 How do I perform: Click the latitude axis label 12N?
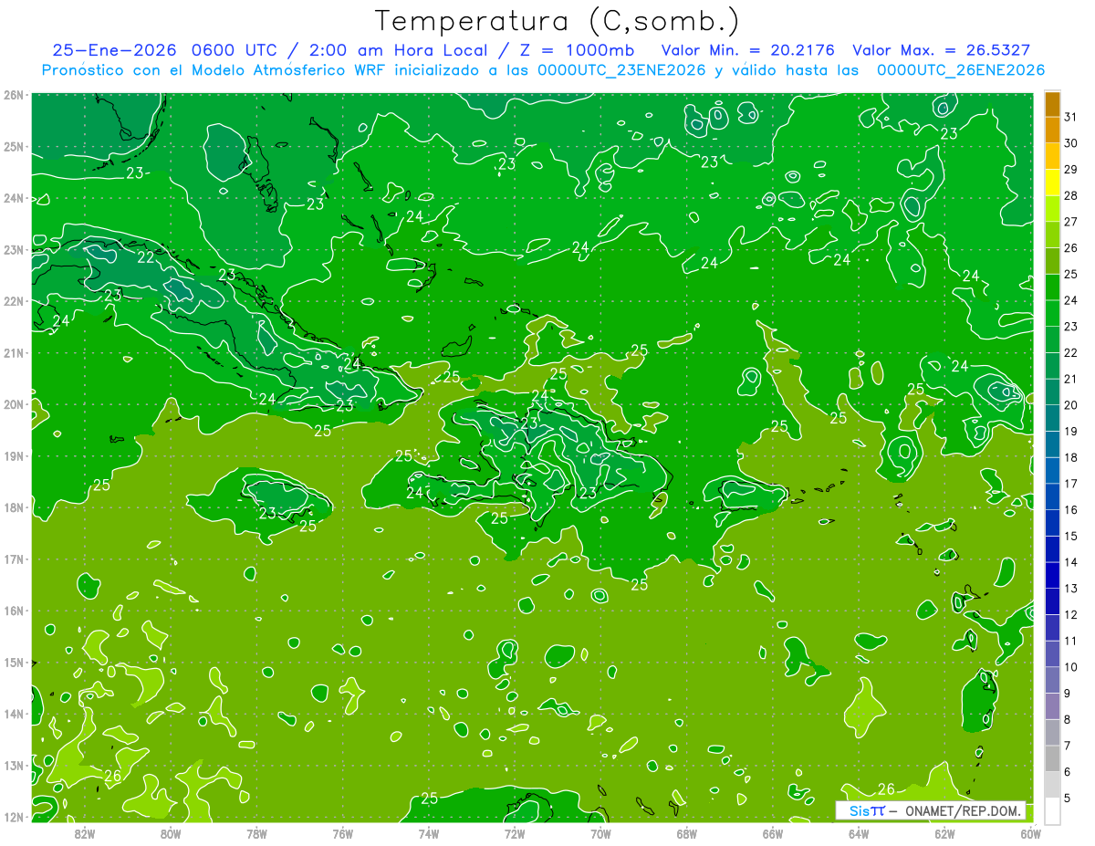click(x=13, y=817)
